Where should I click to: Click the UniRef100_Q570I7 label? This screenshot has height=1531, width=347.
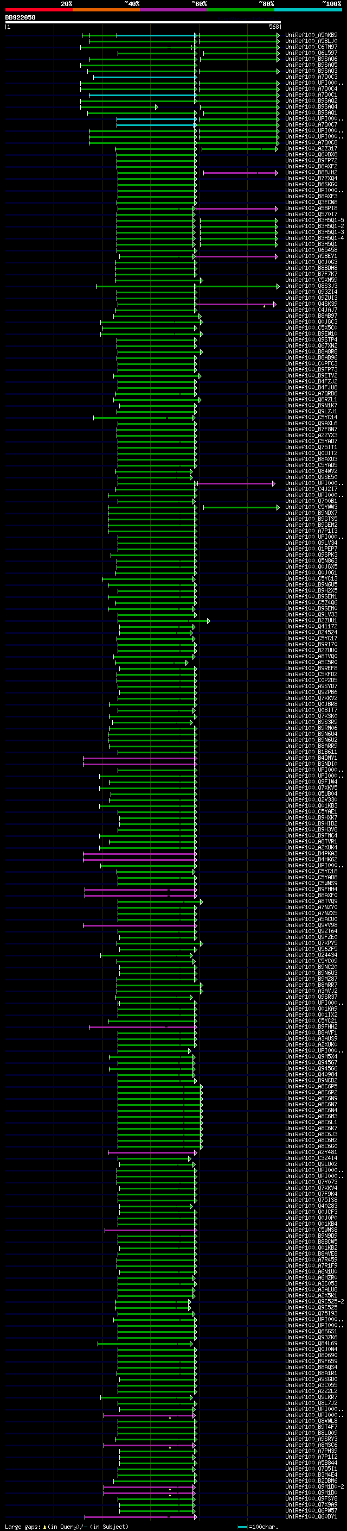pos(311,215)
